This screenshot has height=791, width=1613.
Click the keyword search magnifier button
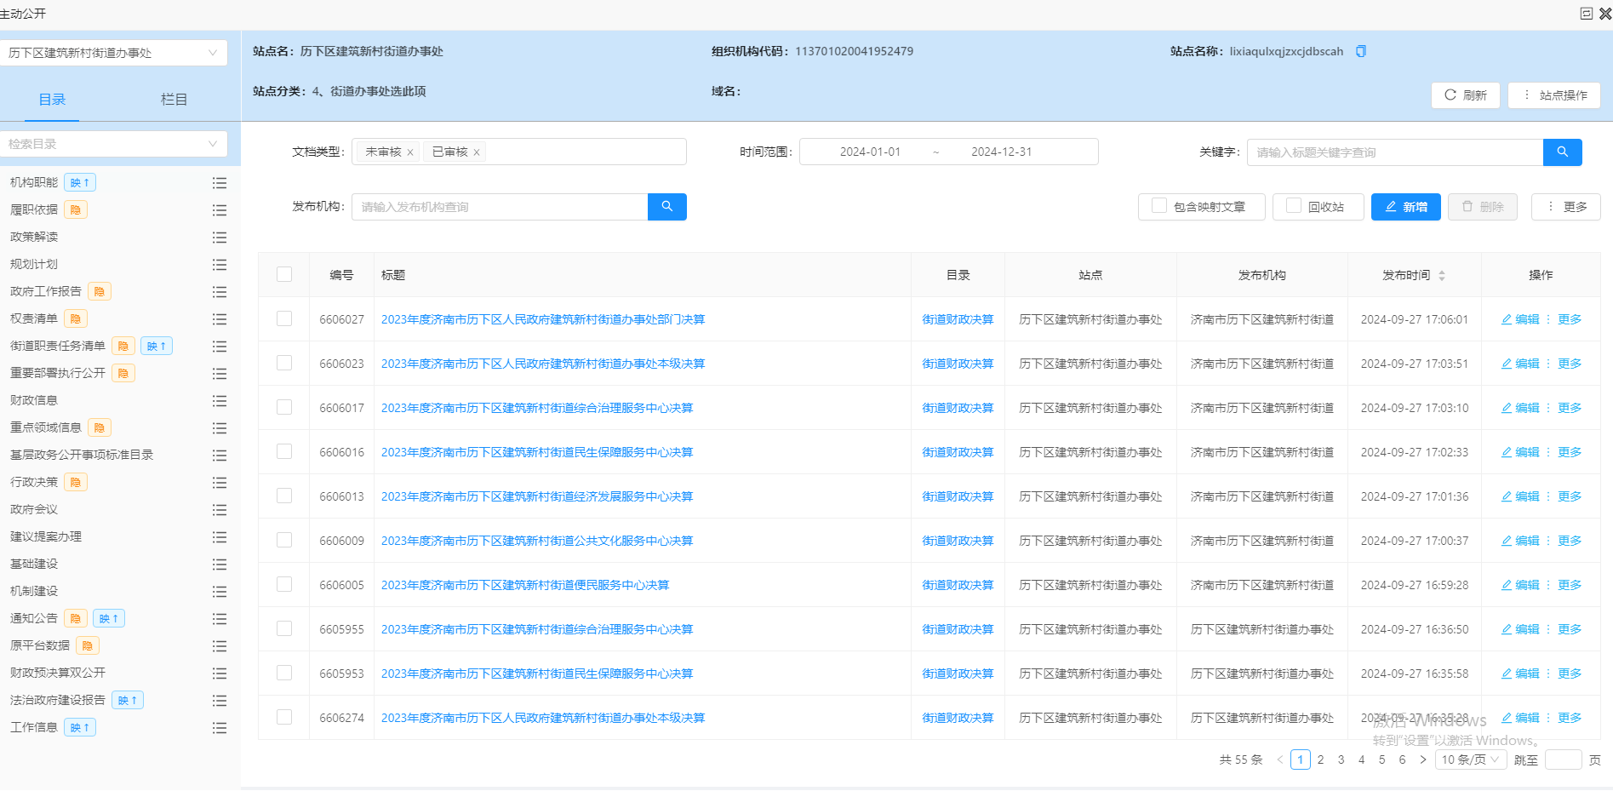(x=1562, y=152)
